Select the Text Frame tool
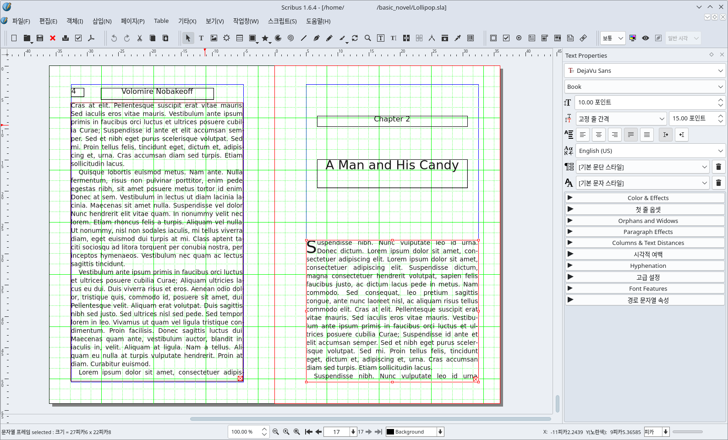Screen dimensions: 728x440 click(x=201, y=38)
